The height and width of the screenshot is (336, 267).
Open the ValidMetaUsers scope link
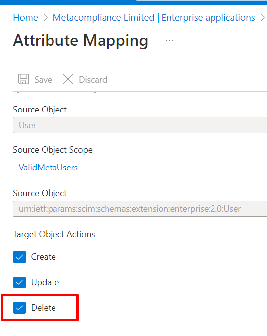click(48, 168)
